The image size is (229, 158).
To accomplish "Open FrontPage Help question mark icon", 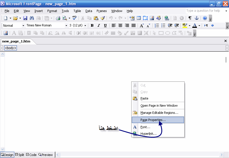I will [205, 18].
